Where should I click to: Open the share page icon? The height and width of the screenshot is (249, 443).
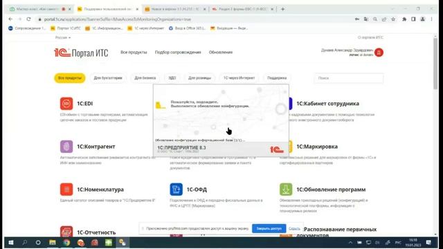point(384,19)
